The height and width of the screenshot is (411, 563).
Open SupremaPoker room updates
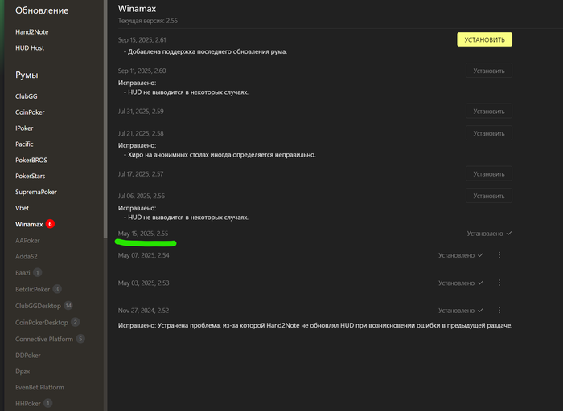click(36, 192)
